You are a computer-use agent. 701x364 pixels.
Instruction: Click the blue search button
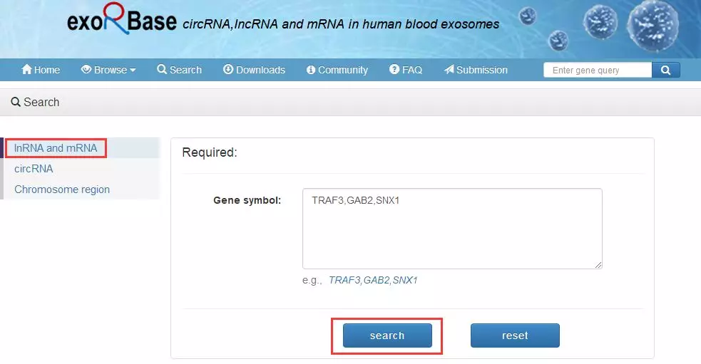(x=387, y=336)
